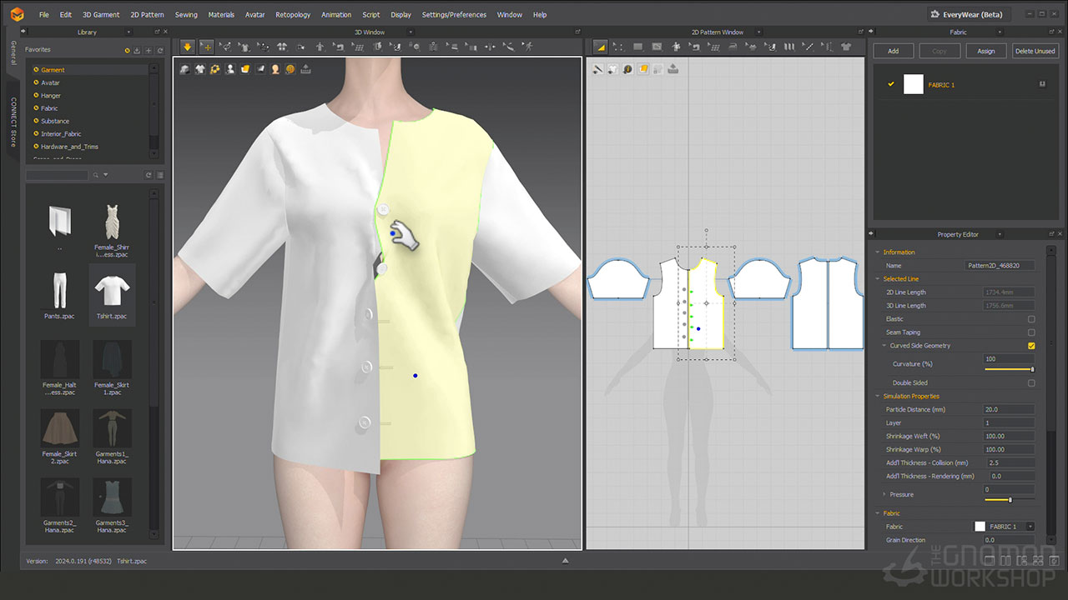This screenshot has height=600, width=1068.
Task: Click the Simulate down-arrow icon in 3D toolbar
Action: 187,47
